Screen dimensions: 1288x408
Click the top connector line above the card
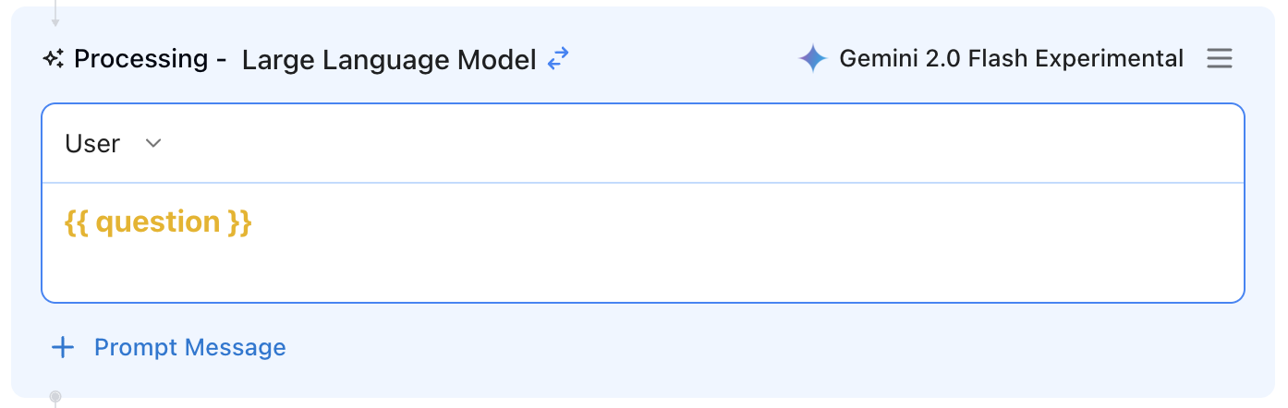(x=55, y=11)
